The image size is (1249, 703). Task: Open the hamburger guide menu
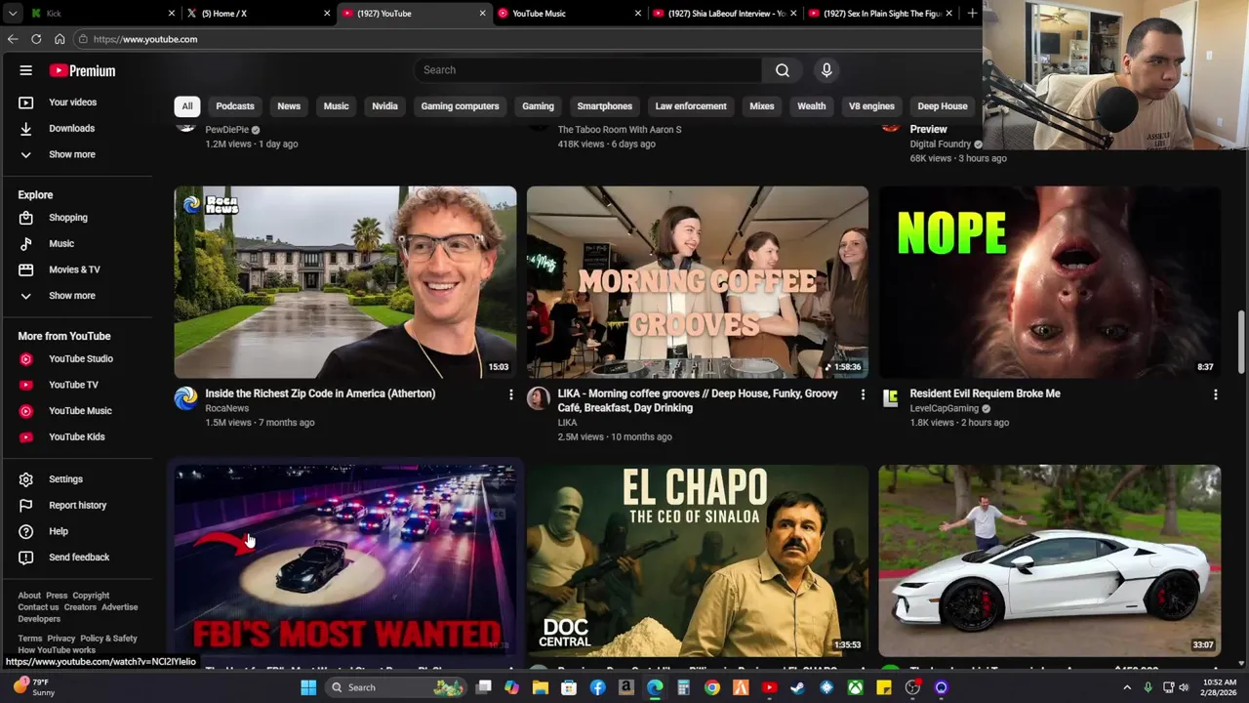tap(26, 70)
